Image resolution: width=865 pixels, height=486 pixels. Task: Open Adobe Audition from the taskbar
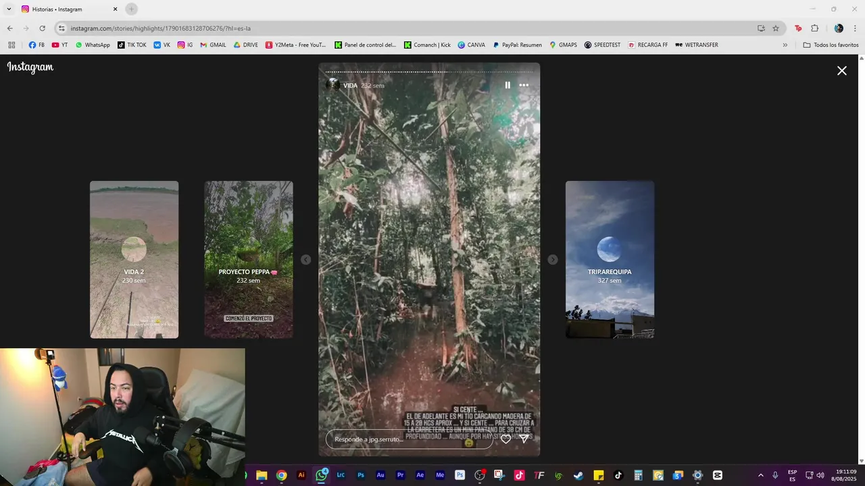(380, 475)
